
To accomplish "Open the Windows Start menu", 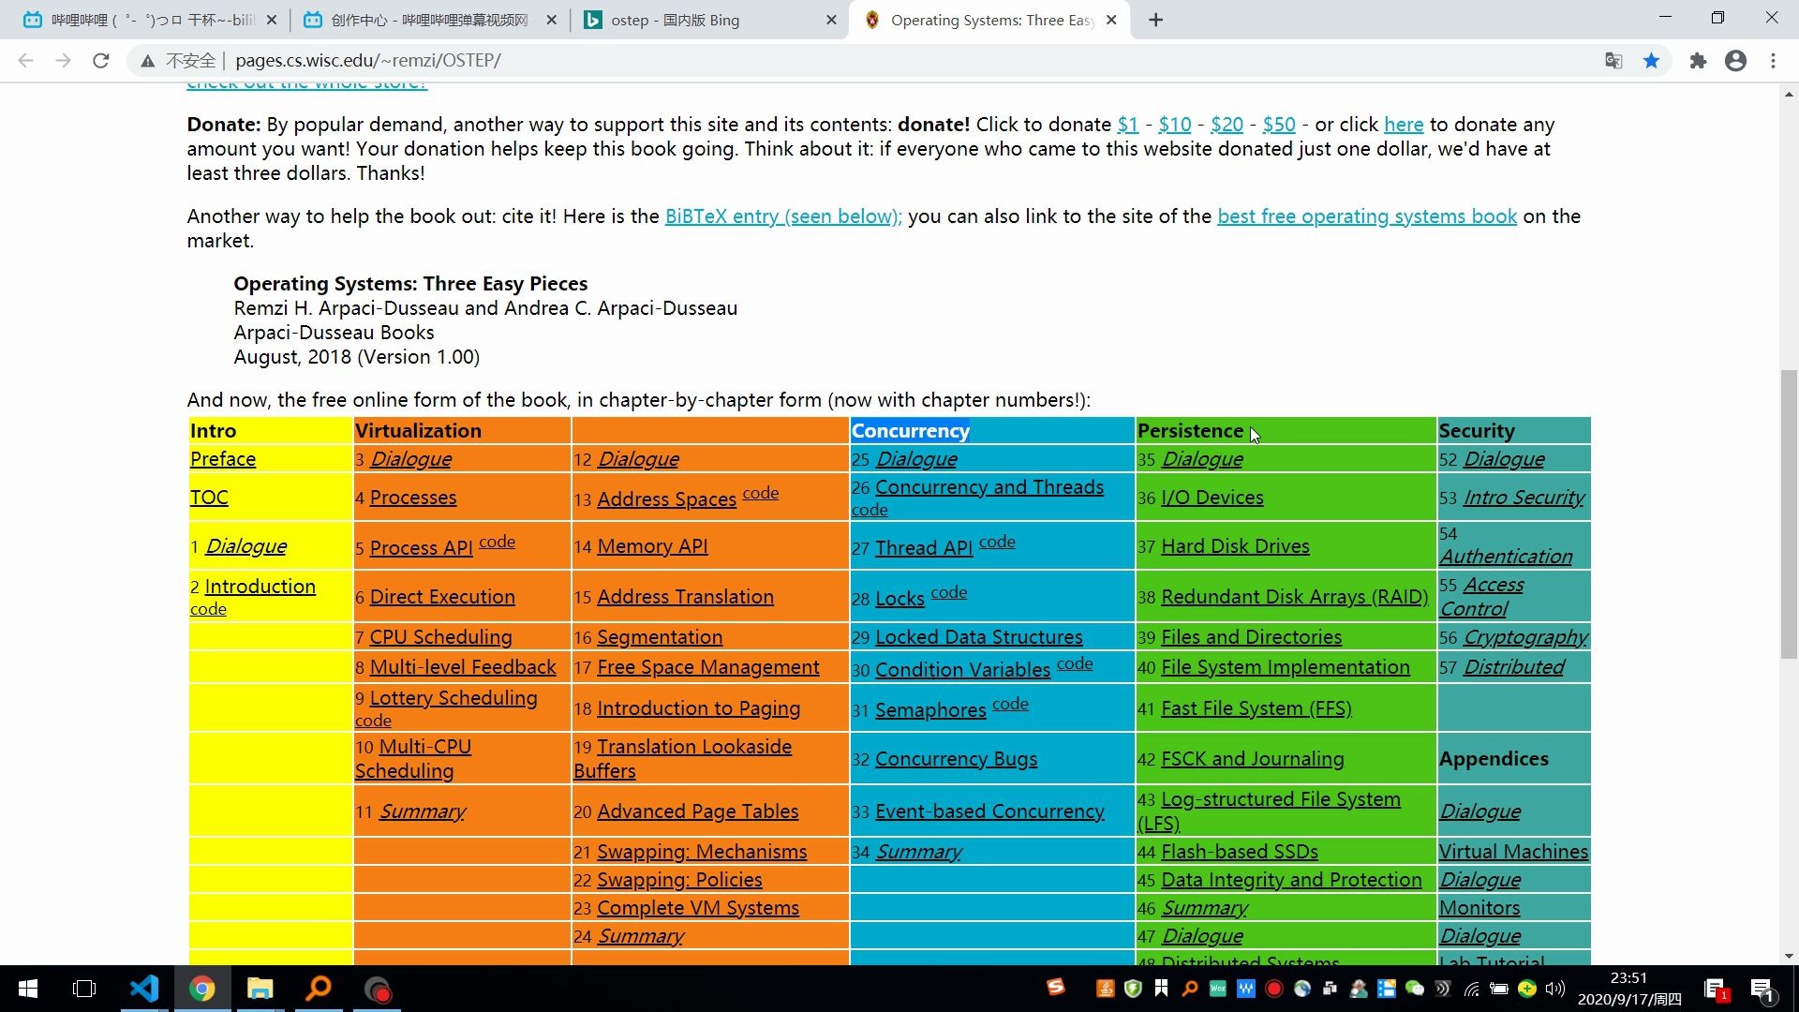I will [28, 989].
